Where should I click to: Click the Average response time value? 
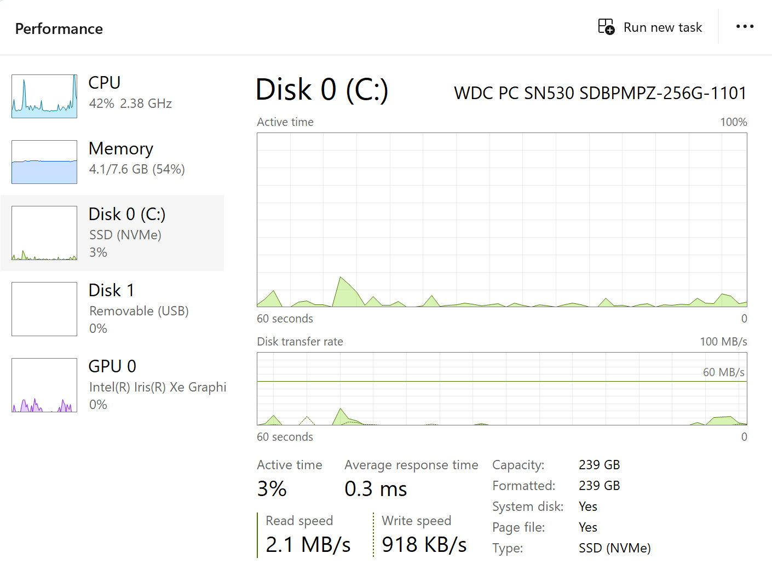pyautogui.click(x=376, y=489)
